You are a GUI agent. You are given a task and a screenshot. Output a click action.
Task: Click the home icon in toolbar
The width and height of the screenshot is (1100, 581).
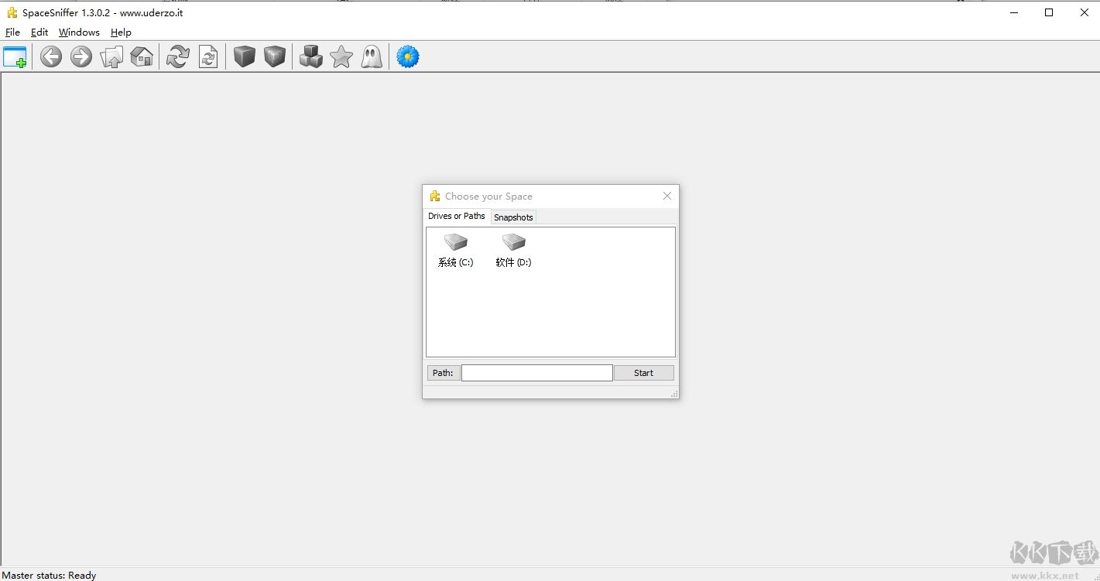pos(142,57)
